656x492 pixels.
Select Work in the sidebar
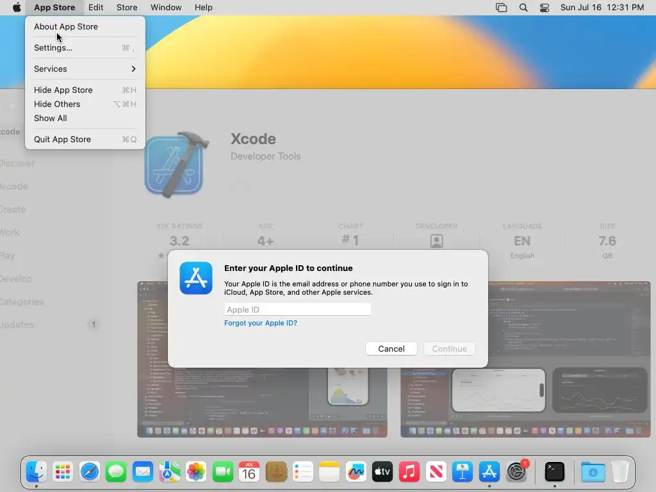10,232
